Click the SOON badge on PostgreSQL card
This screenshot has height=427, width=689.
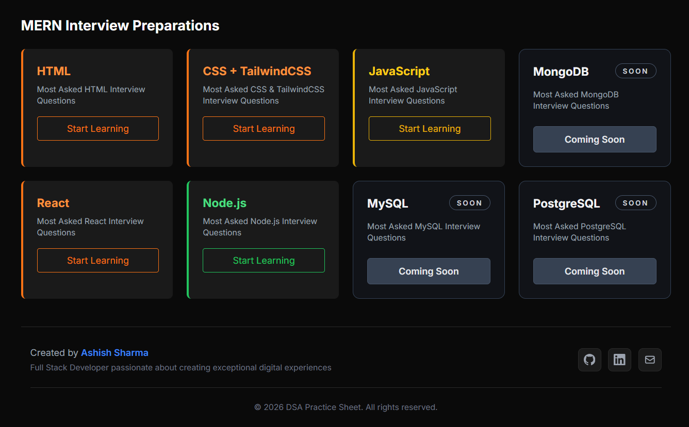[x=635, y=203]
